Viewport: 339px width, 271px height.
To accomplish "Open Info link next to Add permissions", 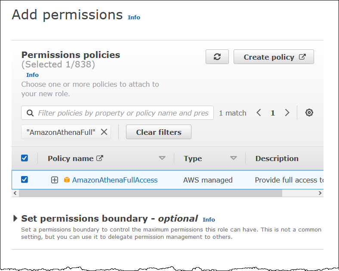I will click(x=134, y=17).
